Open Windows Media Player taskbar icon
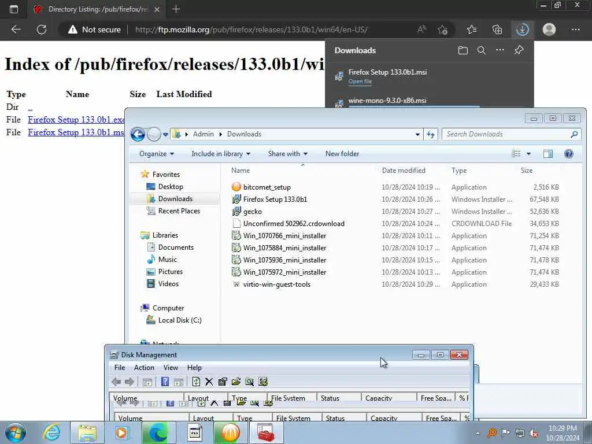The width and height of the screenshot is (592, 444). (x=122, y=432)
